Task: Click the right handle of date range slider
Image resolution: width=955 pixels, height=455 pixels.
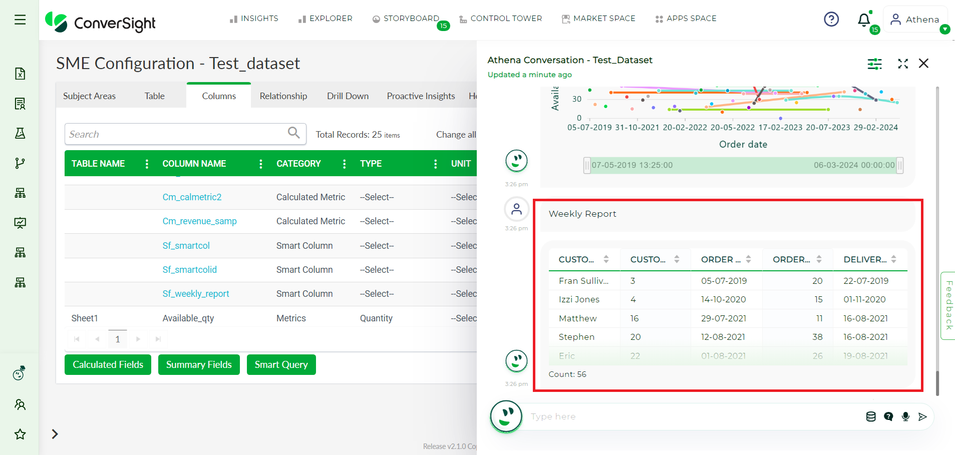Action: [x=899, y=165]
